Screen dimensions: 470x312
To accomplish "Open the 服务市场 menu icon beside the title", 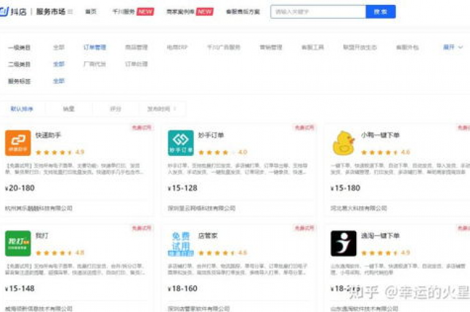I will point(70,12).
